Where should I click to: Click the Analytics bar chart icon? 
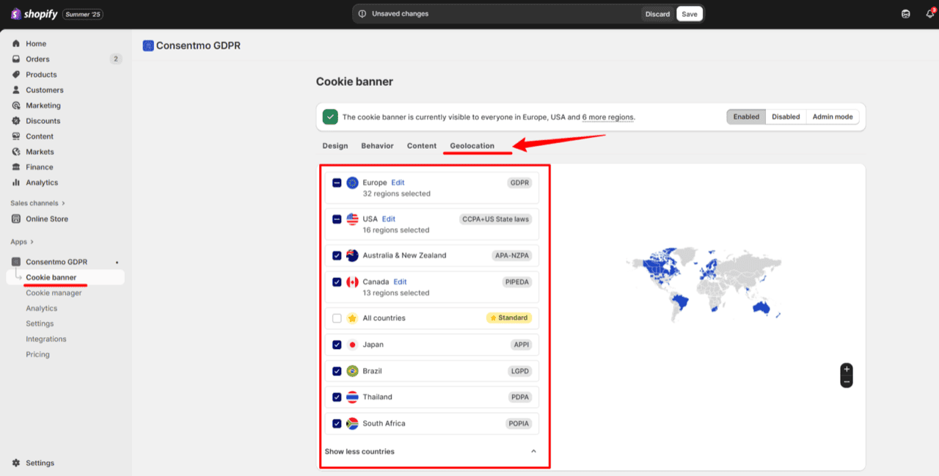16,183
